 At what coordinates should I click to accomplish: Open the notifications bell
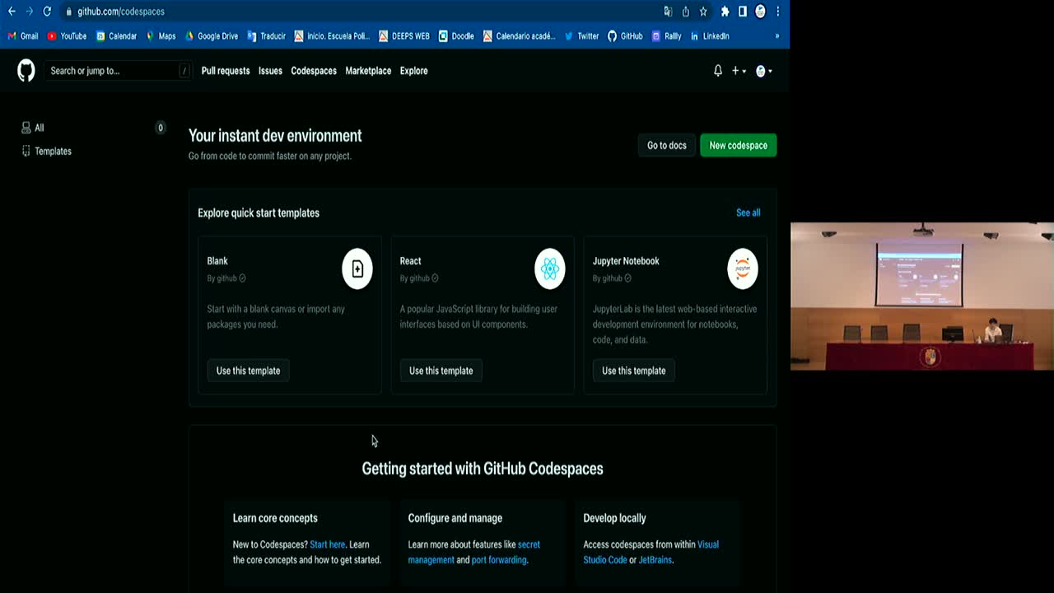coord(717,71)
